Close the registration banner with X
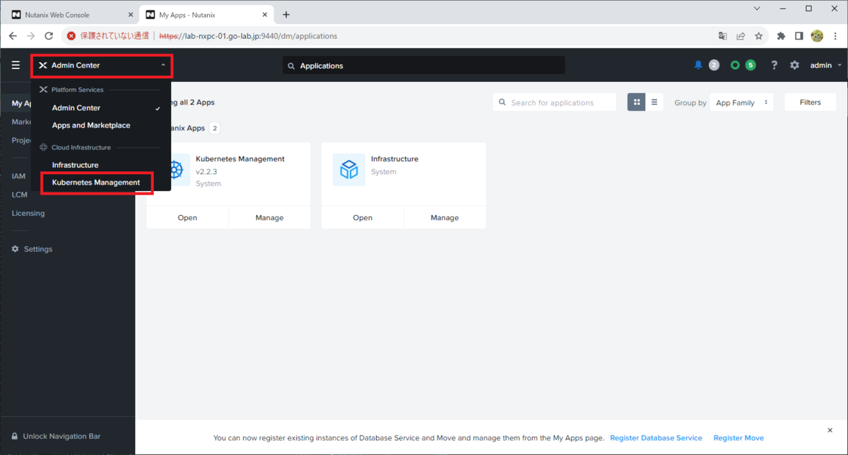 [x=830, y=430]
